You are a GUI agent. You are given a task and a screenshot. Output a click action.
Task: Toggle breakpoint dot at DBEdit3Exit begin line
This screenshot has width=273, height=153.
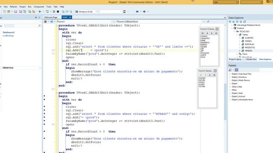click(x=44, y=96)
